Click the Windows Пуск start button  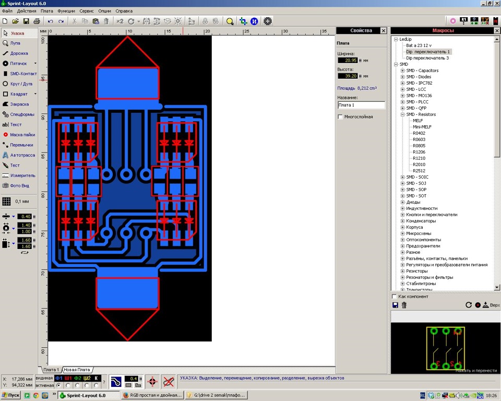coord(10,395)
